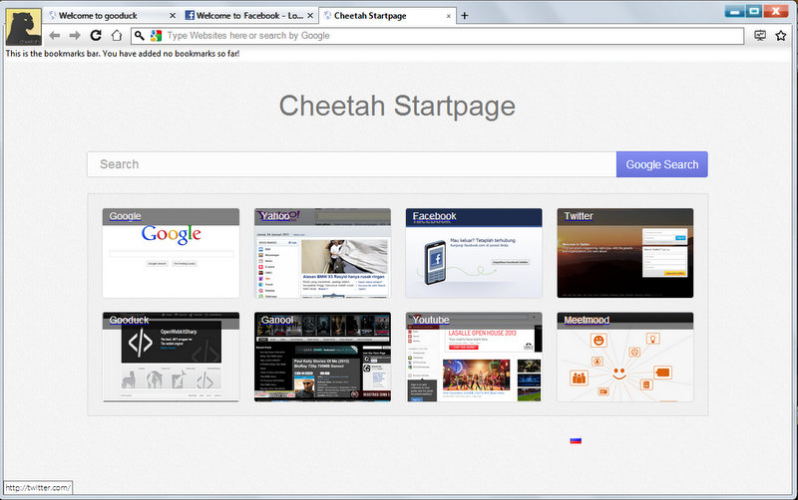Select the Cheetah Startpage tab
This screenshot has width=798, height=500.
(x=387, y=16)
